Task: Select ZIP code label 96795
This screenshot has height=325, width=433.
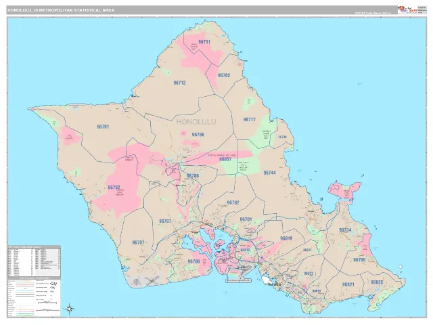Action: 359,260
